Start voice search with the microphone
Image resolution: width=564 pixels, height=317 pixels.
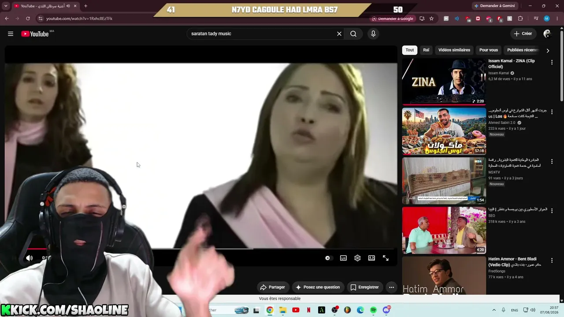tap(373, 34)
